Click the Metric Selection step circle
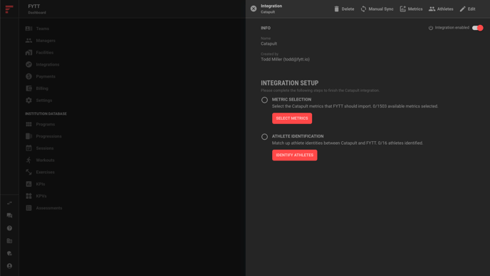This screenshot has height=276, width=490. coord(264,100)
